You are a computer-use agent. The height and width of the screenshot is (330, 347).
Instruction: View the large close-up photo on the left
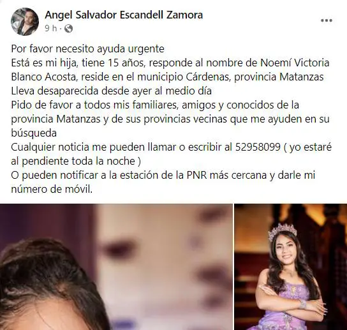point(116,267)
